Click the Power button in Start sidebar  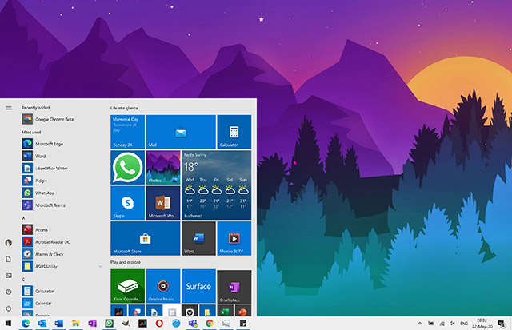click(x=8, y=308)
